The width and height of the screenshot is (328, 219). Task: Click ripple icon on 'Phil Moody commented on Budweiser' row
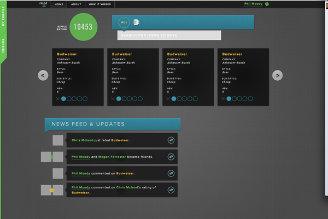pyautogui.click(x=171, y=173)
